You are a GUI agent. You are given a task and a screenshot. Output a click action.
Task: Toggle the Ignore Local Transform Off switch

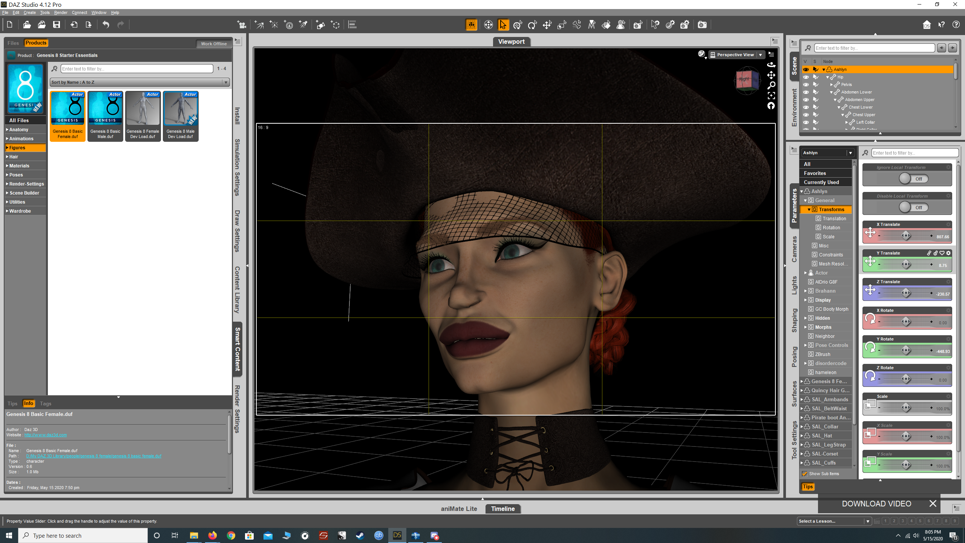click(x=913, y=179)
